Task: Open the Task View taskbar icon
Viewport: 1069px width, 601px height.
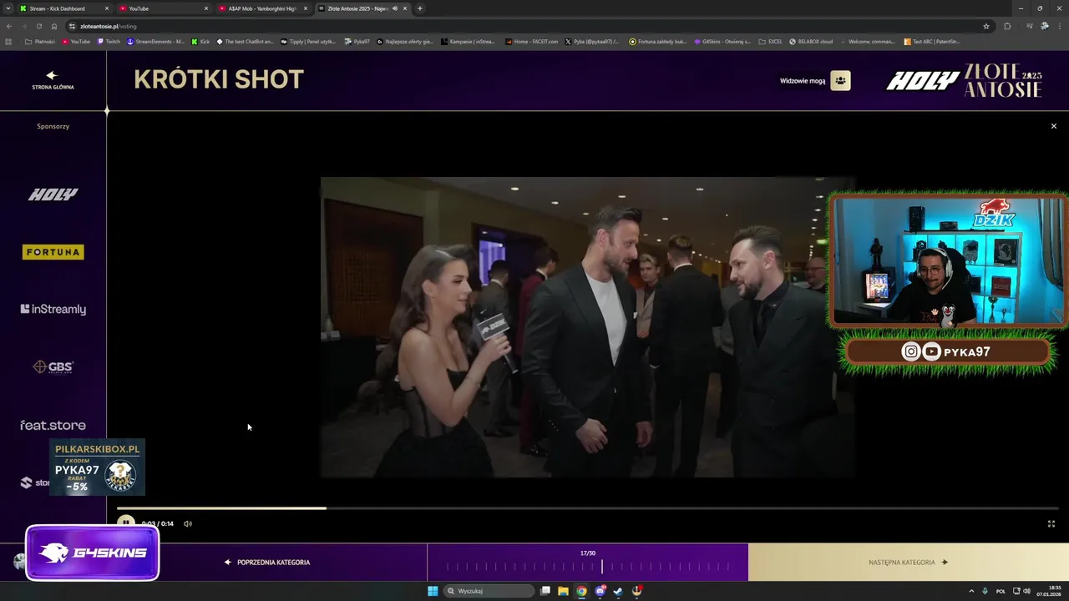Action: point(545,591)
